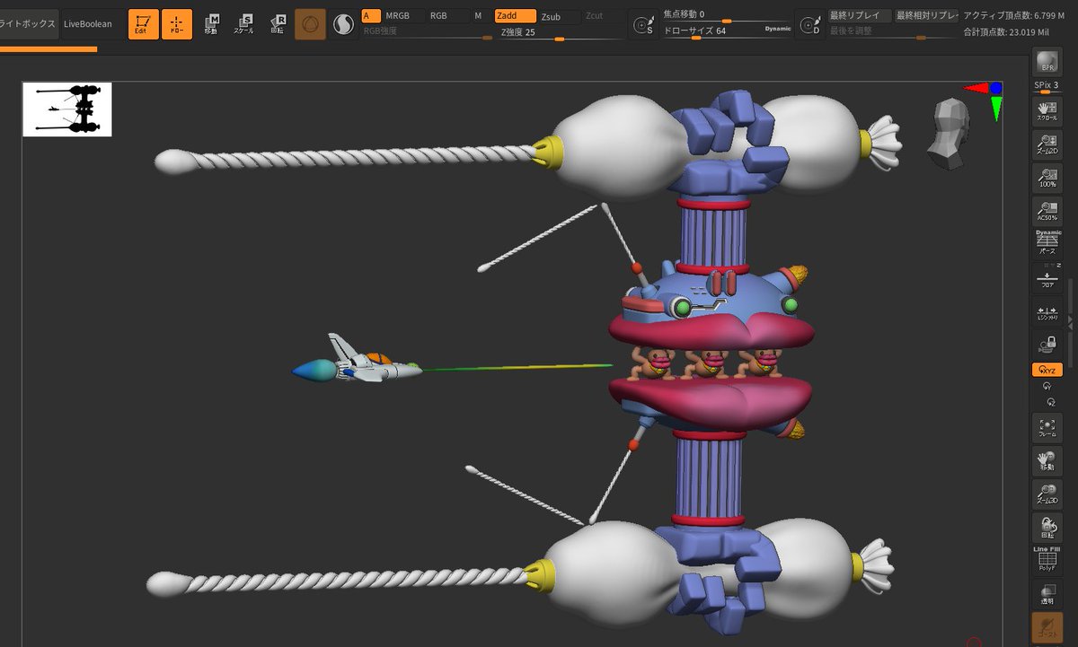Click the 最後を調整 slider
Viewport: 1078px width, 647px height.
click(892, 31)
